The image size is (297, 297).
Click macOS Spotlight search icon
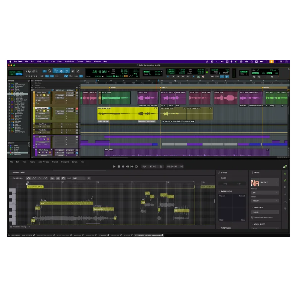point(267,62)
